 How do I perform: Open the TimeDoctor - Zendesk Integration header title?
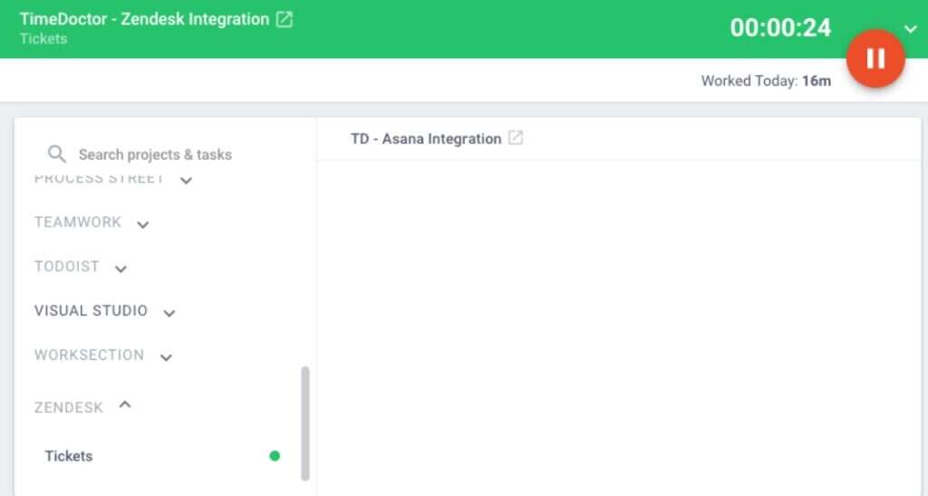144,19
